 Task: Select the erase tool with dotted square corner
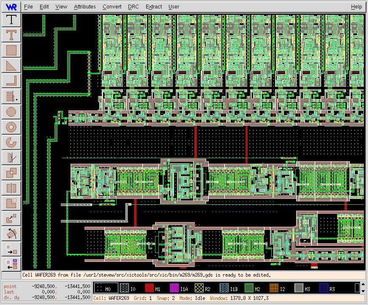point(11,203)
